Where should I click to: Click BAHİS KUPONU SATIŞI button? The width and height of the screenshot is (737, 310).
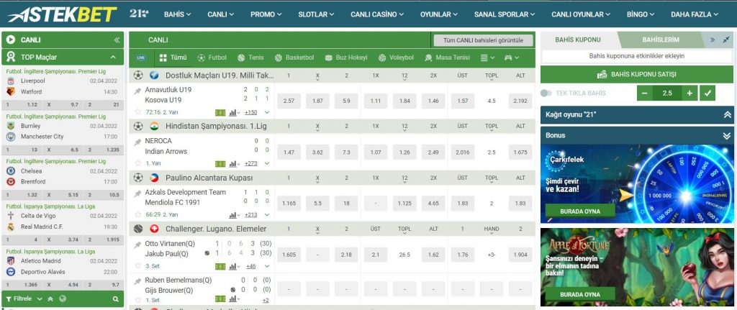coord(636,74)
